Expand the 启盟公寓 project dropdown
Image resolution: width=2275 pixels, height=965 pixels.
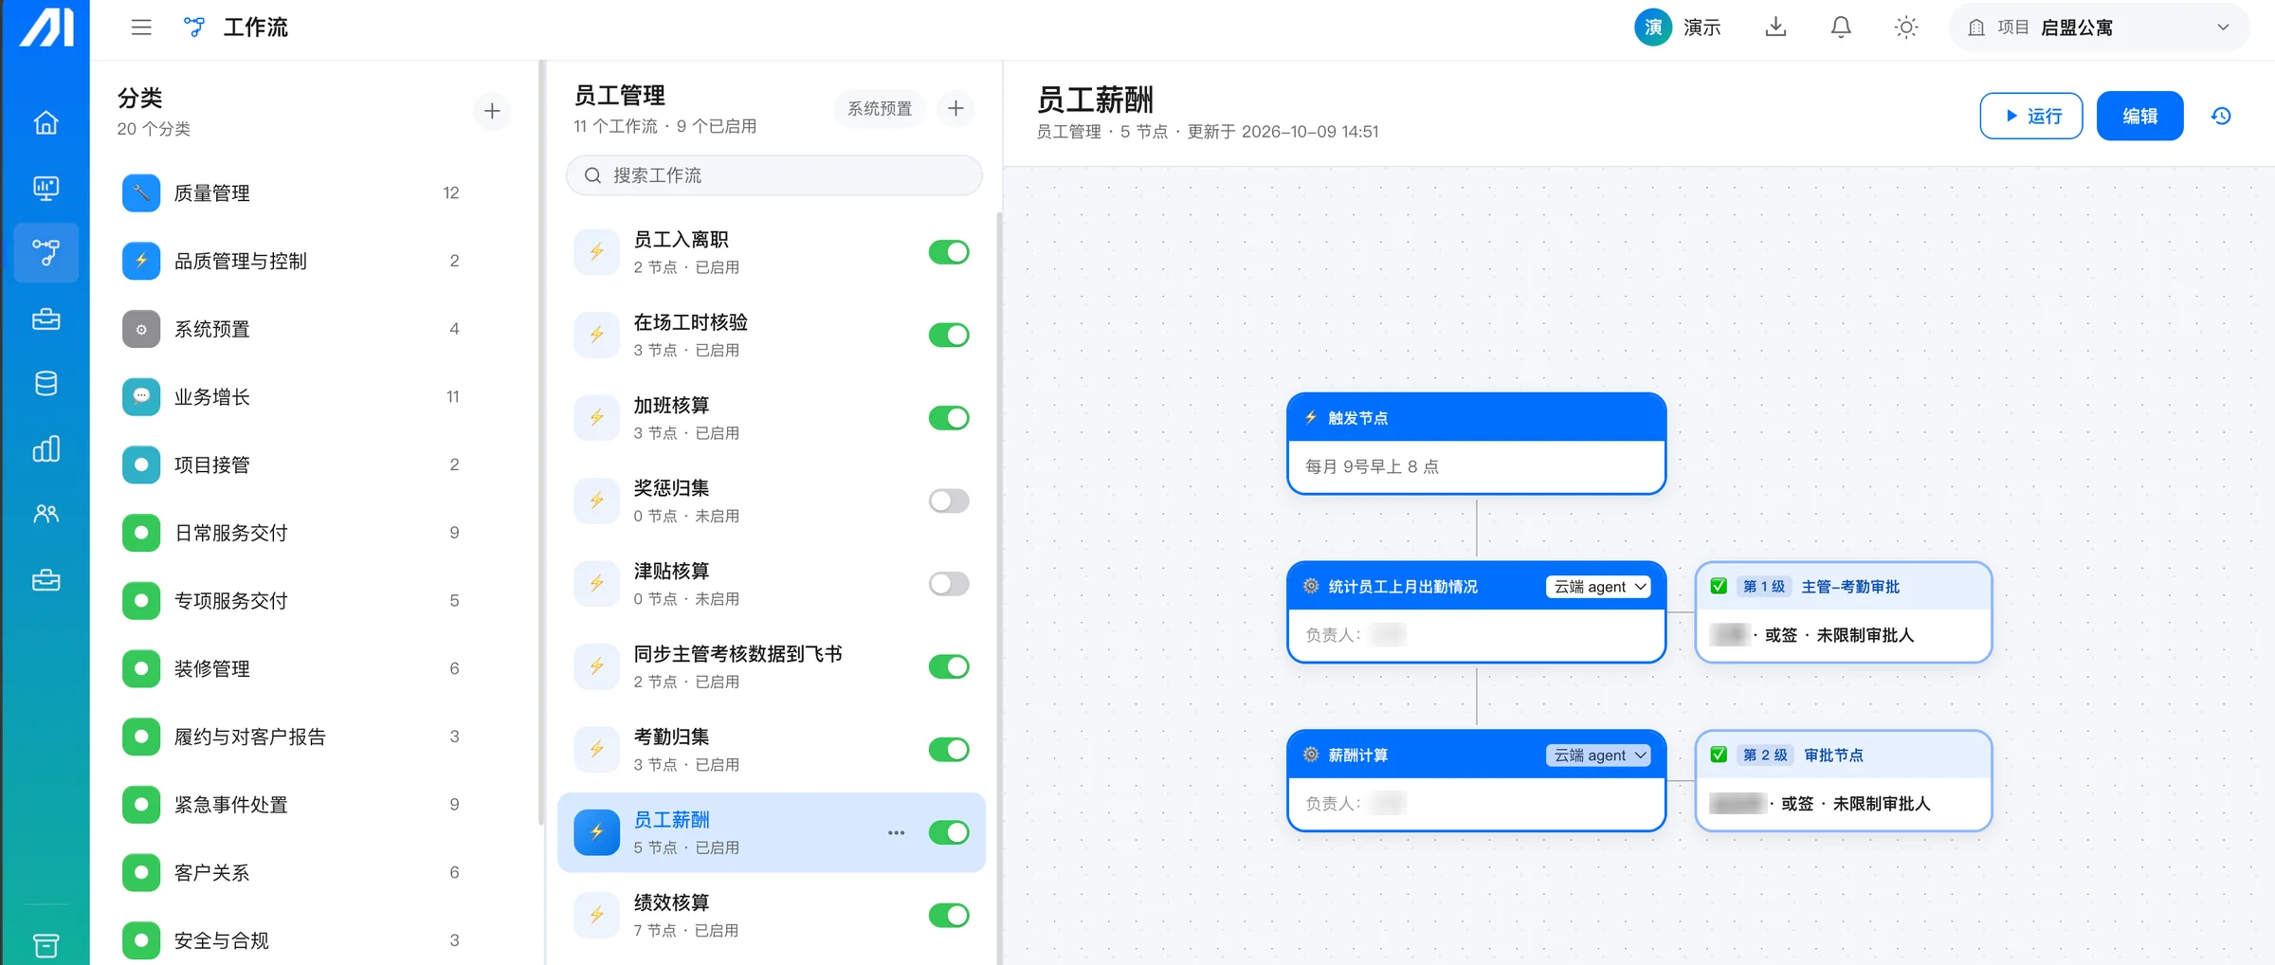(x=2099, y=27)
